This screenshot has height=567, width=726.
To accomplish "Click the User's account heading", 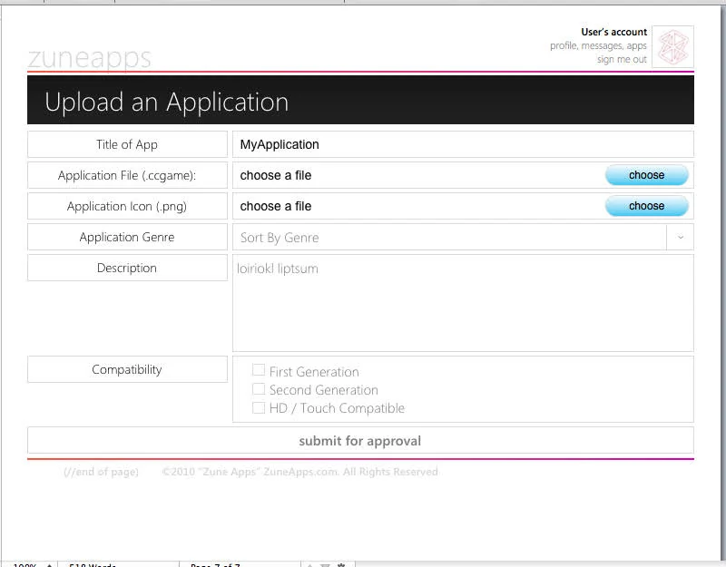I will [614, 32].
